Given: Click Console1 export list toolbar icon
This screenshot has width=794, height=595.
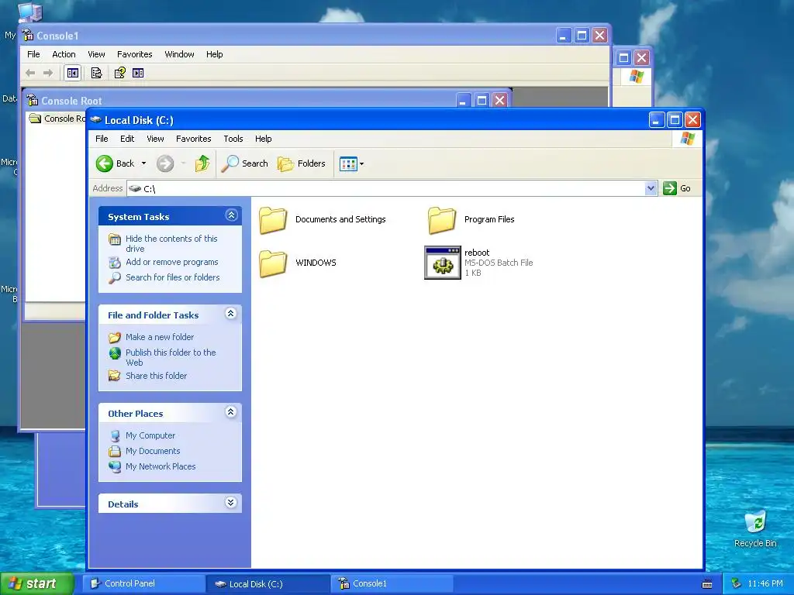Looking at the screenshot, I should (x=96, y=73).
